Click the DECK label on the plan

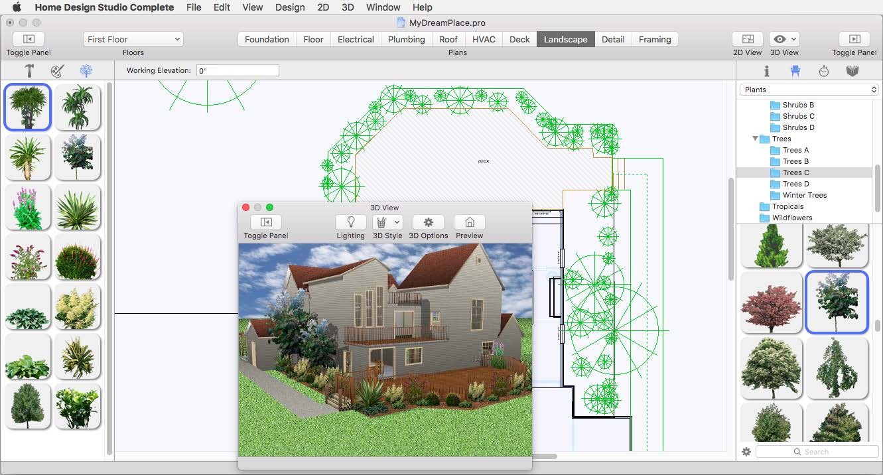tap(484, 161)
